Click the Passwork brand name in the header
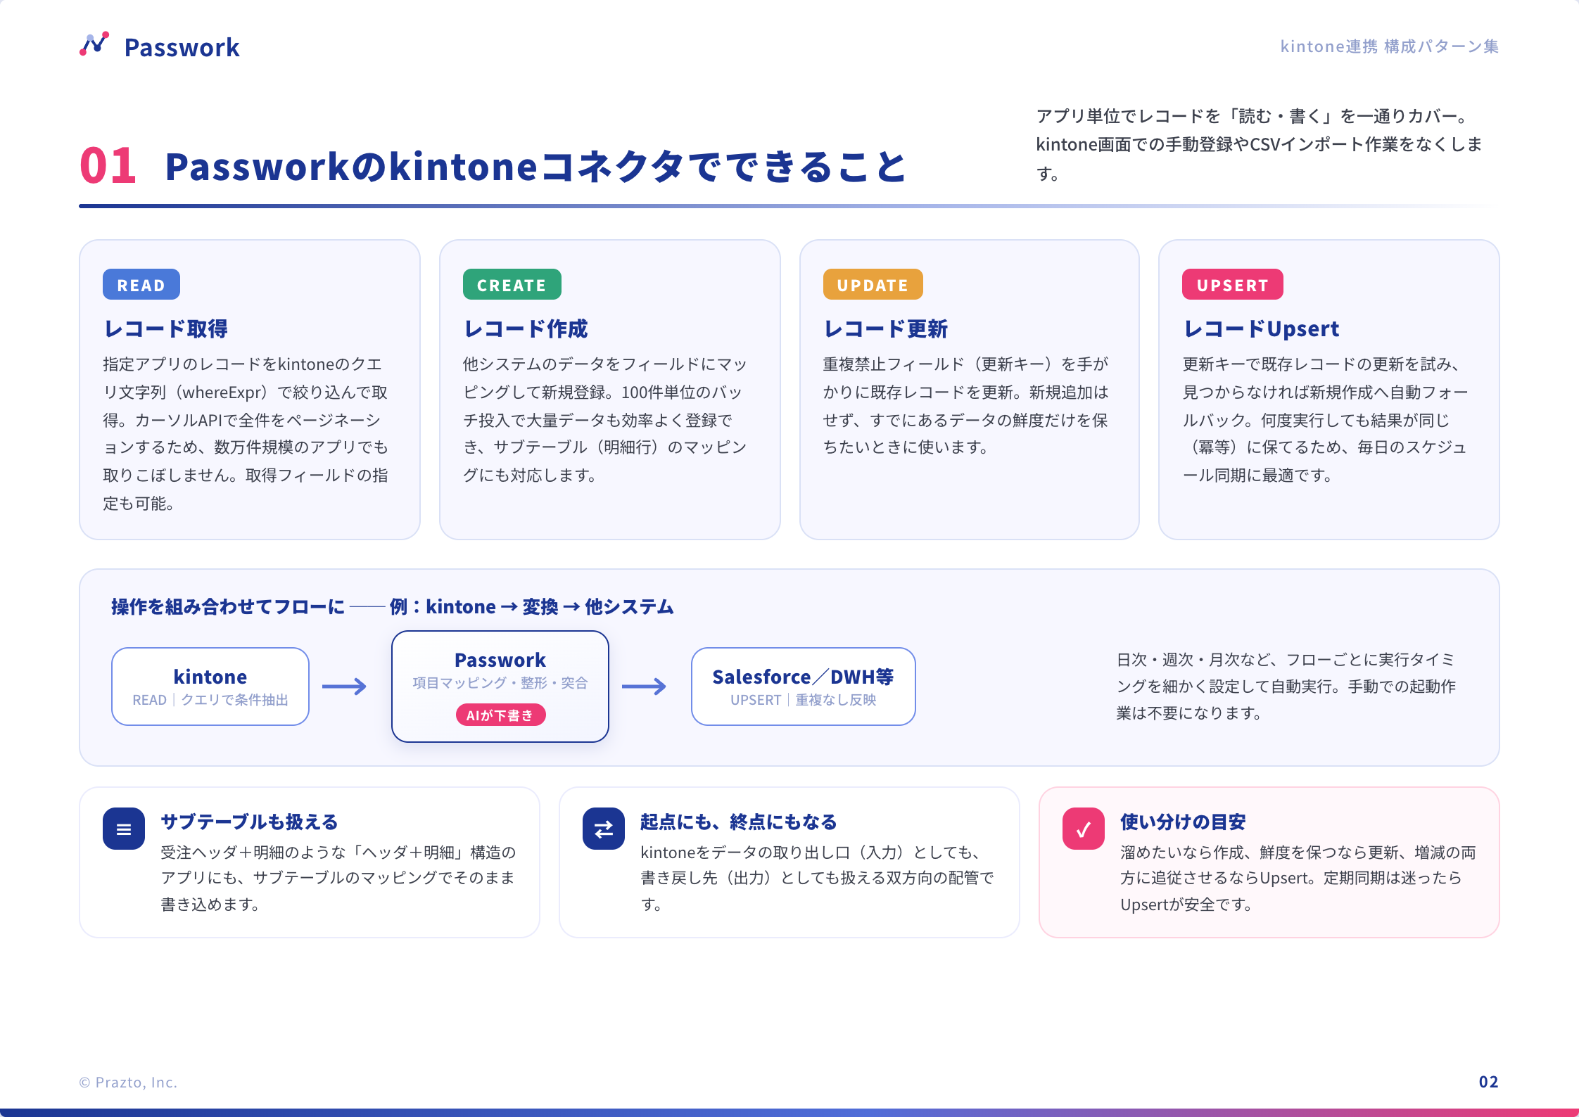1579x1117 pixels. (182, 47)
